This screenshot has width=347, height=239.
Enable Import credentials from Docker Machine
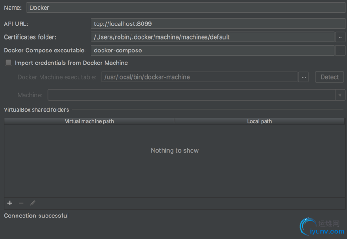(8, 63)
